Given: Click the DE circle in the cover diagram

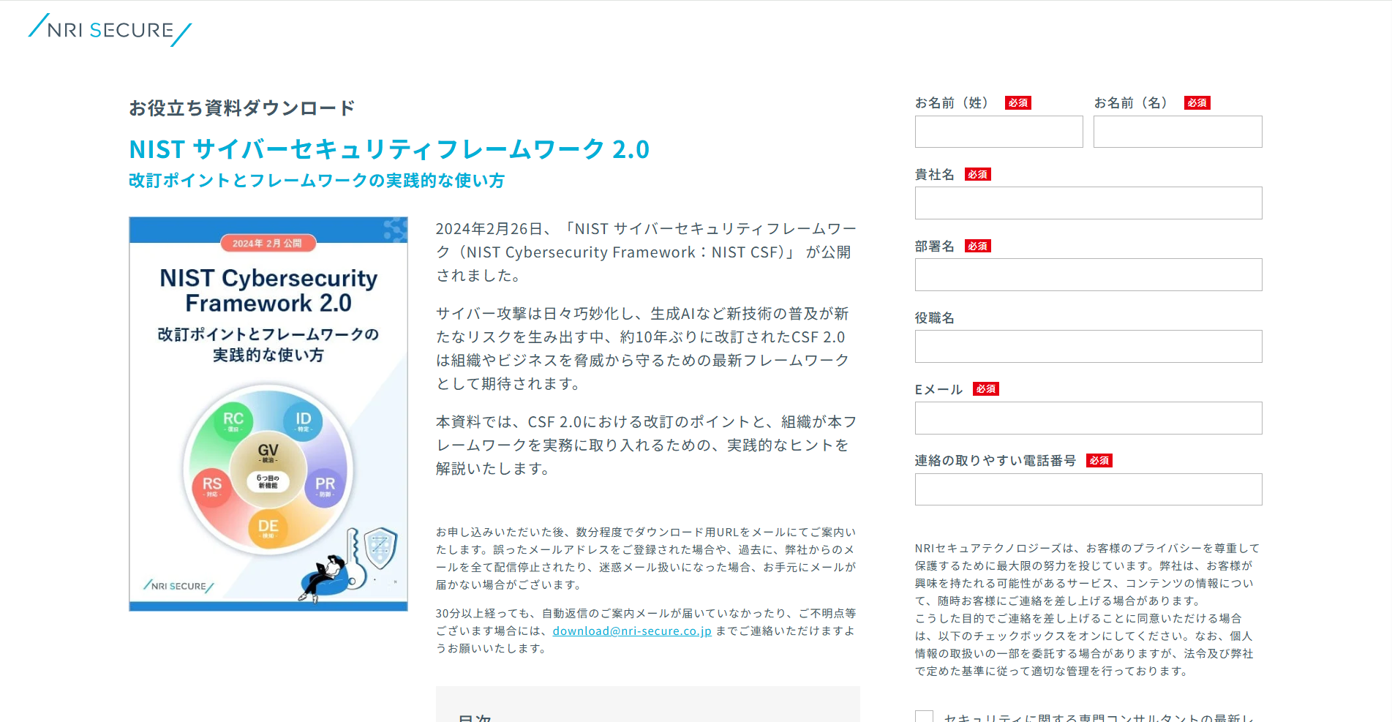Looking at the screenshot, I should click(x=268, y=527).
